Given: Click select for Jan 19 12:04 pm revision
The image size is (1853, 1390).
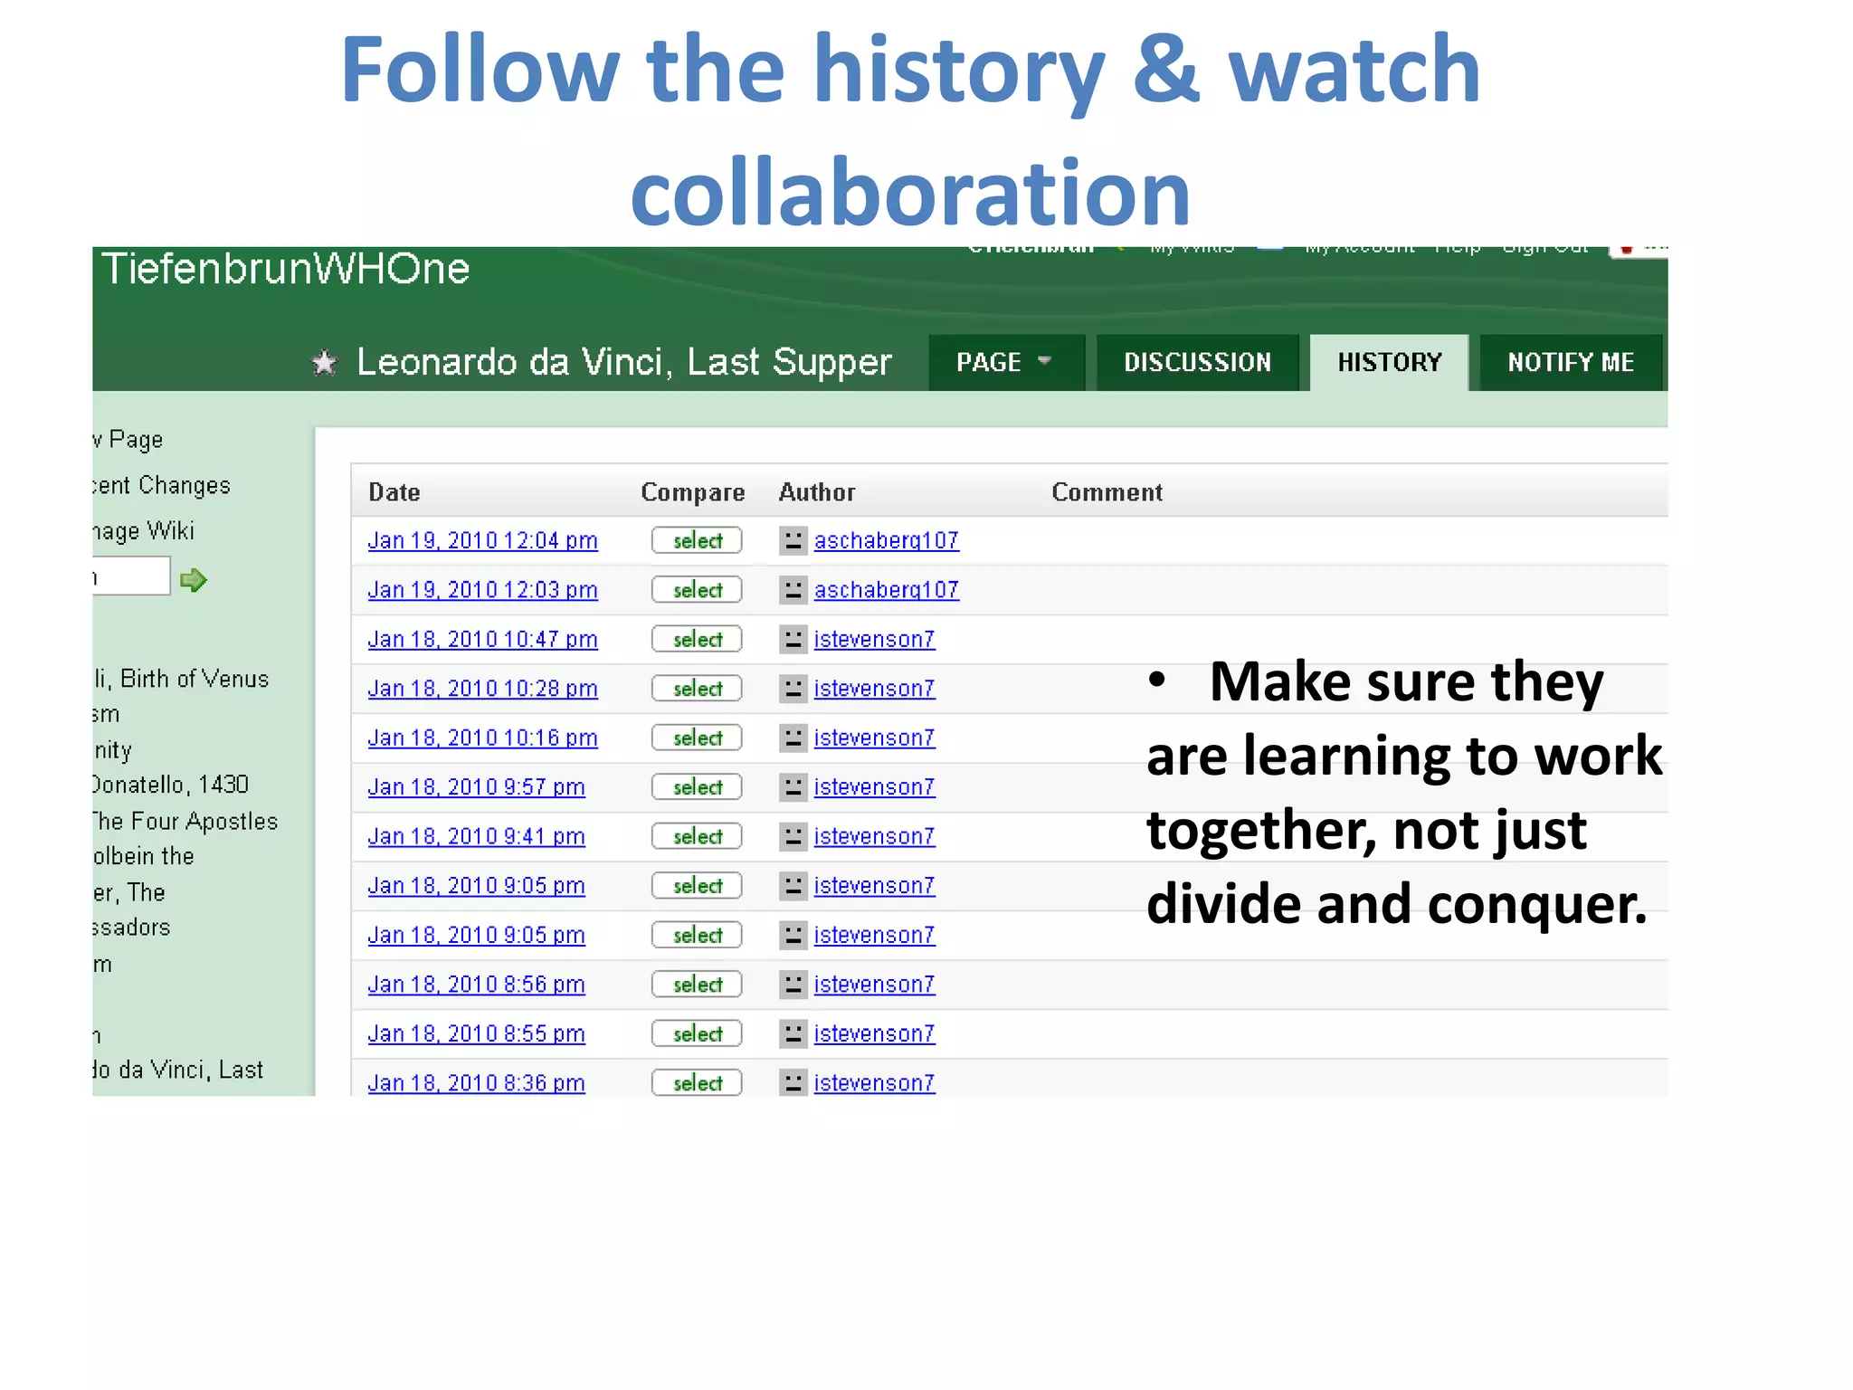Looking at the screenshot, I should pyautogui.click(x=697, y=540).
